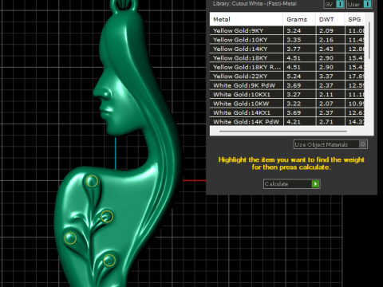383x287 pixels.
Task: Select the Yellow Gold:14KY row
Action: [x=287, y=49]
